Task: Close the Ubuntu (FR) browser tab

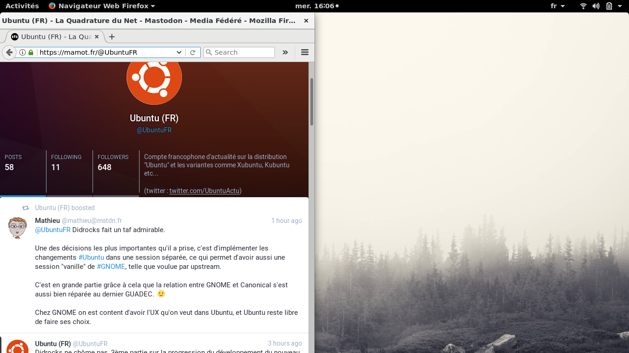Action: [x=97, y=37]
